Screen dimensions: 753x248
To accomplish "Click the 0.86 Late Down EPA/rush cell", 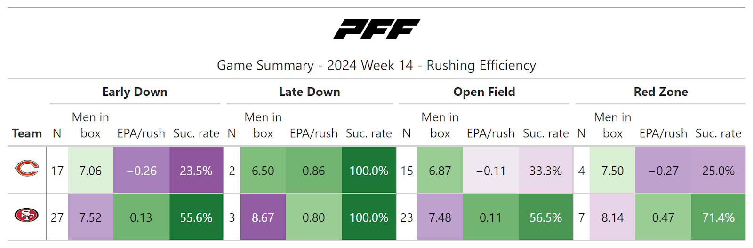I will tap(313, 170).
